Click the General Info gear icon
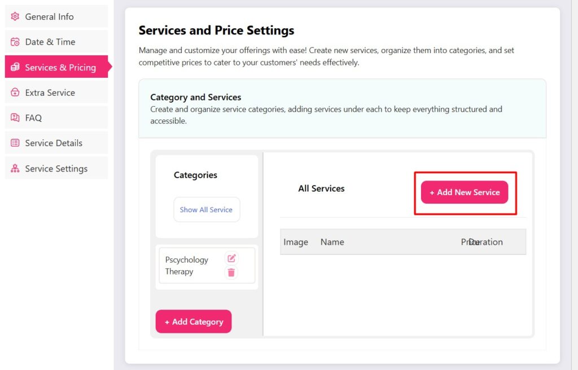 click(15, 16)
